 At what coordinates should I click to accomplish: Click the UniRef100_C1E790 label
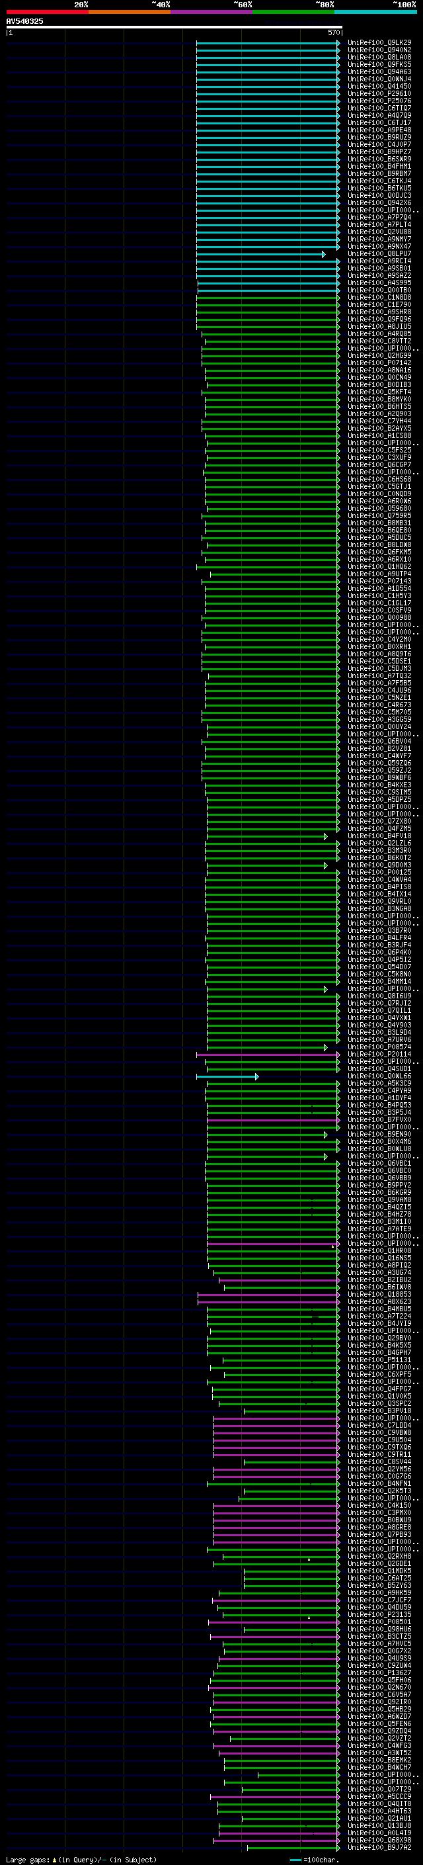click(379, 305)
